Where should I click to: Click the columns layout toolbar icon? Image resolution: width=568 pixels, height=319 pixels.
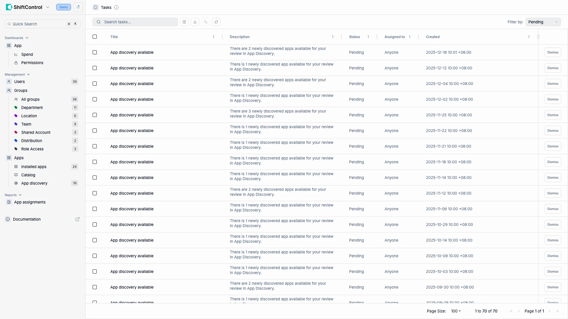(x=184, y=22)
